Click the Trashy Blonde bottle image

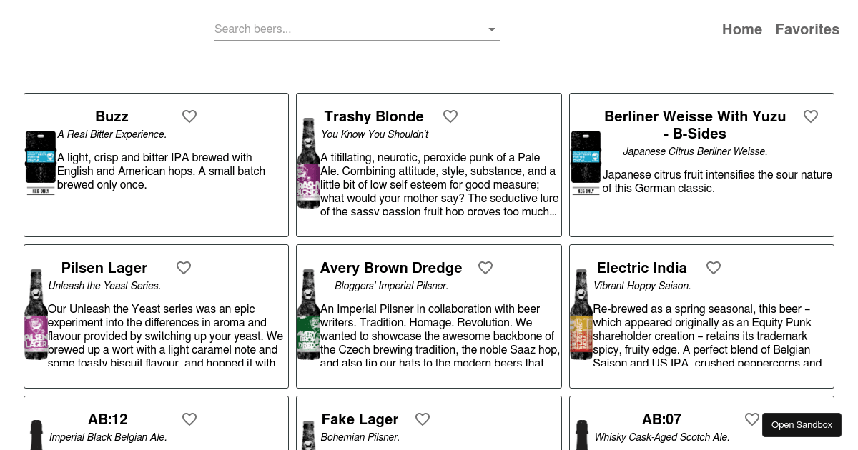[x=309, y=164]
